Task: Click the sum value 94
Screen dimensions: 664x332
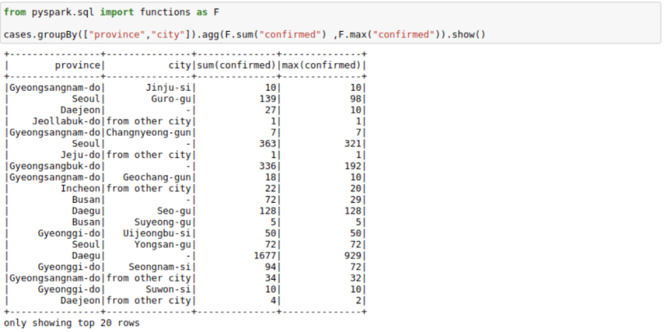Action: coord(271,267)
